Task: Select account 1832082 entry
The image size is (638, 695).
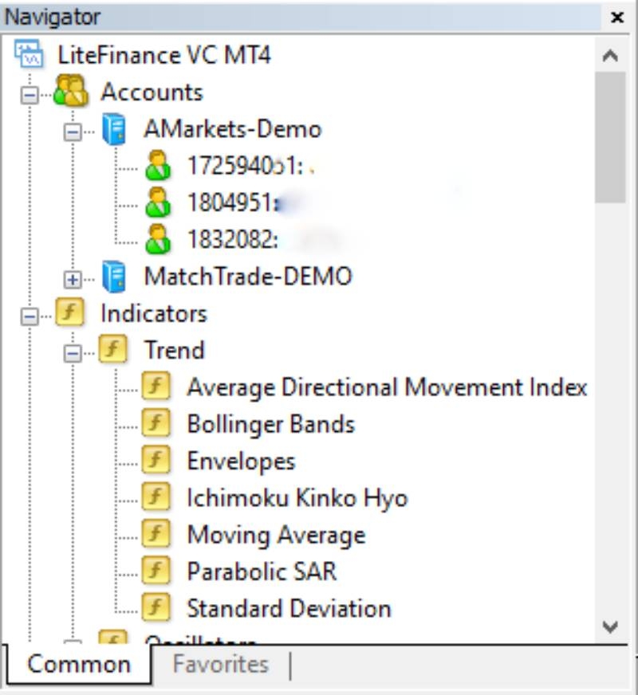Action: (x=233, y=239)
